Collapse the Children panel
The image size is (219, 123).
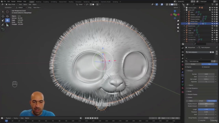[186, 97]
